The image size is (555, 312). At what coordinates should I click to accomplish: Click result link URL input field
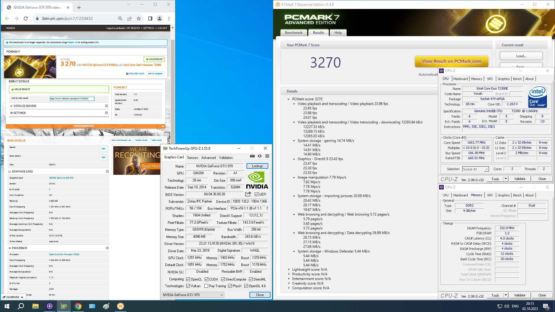tap(72, 99)
